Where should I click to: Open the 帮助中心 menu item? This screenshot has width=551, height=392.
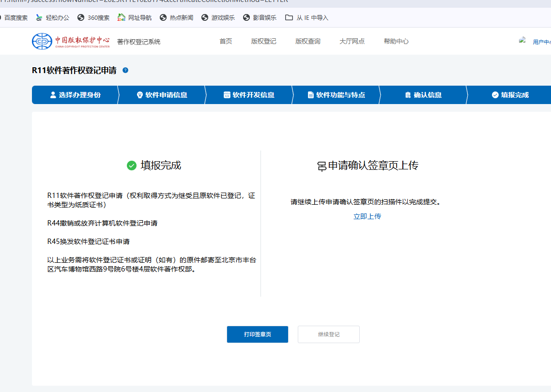pos(396,41)
